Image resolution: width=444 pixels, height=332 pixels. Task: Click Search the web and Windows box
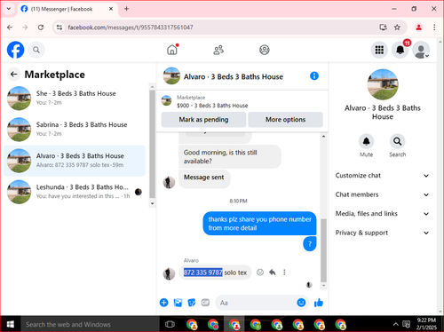pos(90,324)
